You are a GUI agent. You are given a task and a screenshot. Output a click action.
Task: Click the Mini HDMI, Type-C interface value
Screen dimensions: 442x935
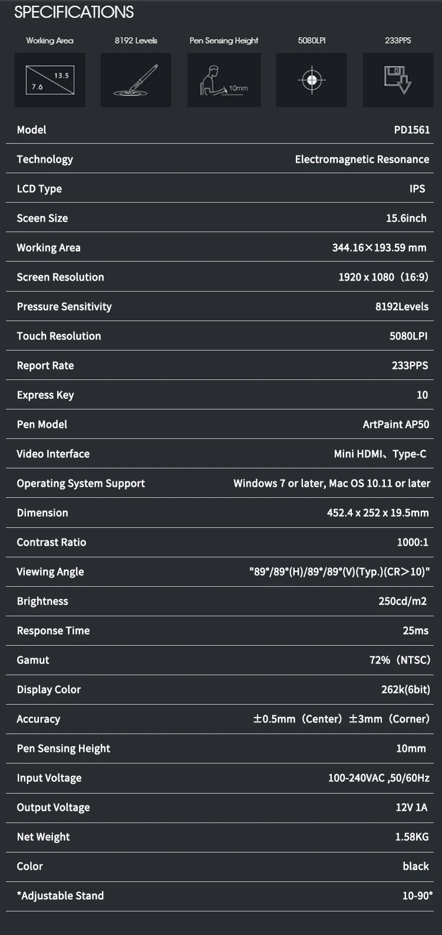[380, 454]
